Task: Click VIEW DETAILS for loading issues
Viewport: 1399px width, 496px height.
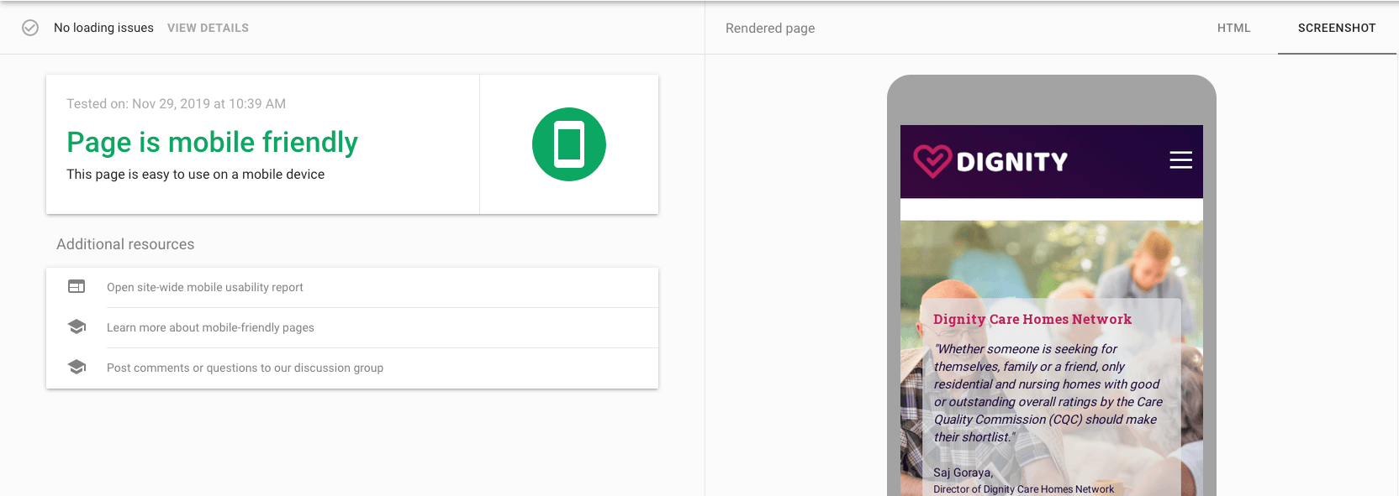Action: (208, 28)
